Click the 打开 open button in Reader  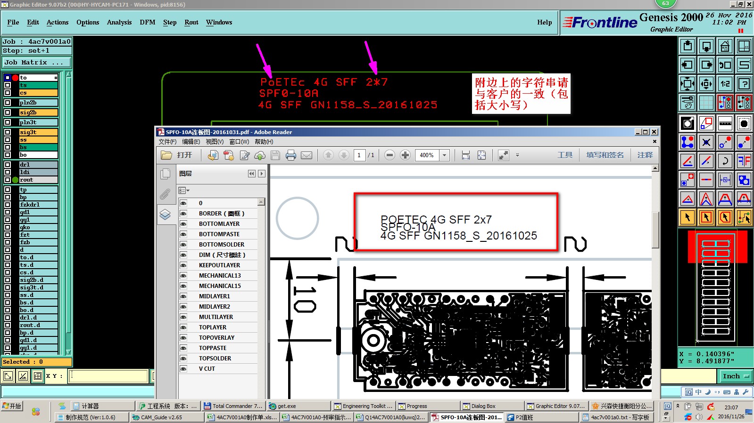tap(177, 155)
